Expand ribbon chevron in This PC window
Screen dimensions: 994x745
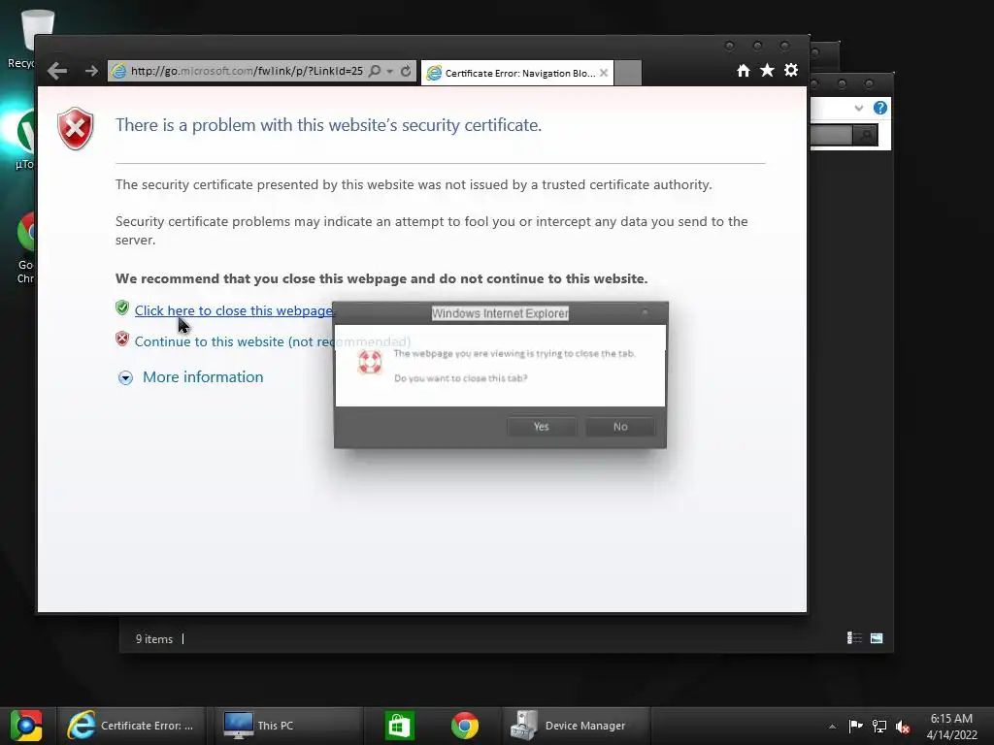859,108
